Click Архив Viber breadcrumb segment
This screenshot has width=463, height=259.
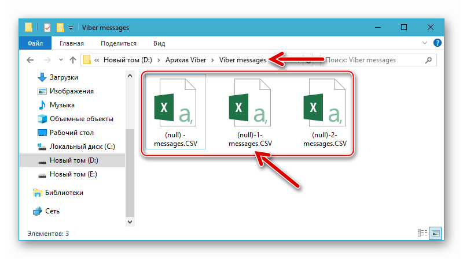(x=186, y=60)
